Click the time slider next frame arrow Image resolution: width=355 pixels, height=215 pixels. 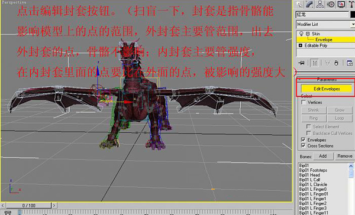(54, 206)
